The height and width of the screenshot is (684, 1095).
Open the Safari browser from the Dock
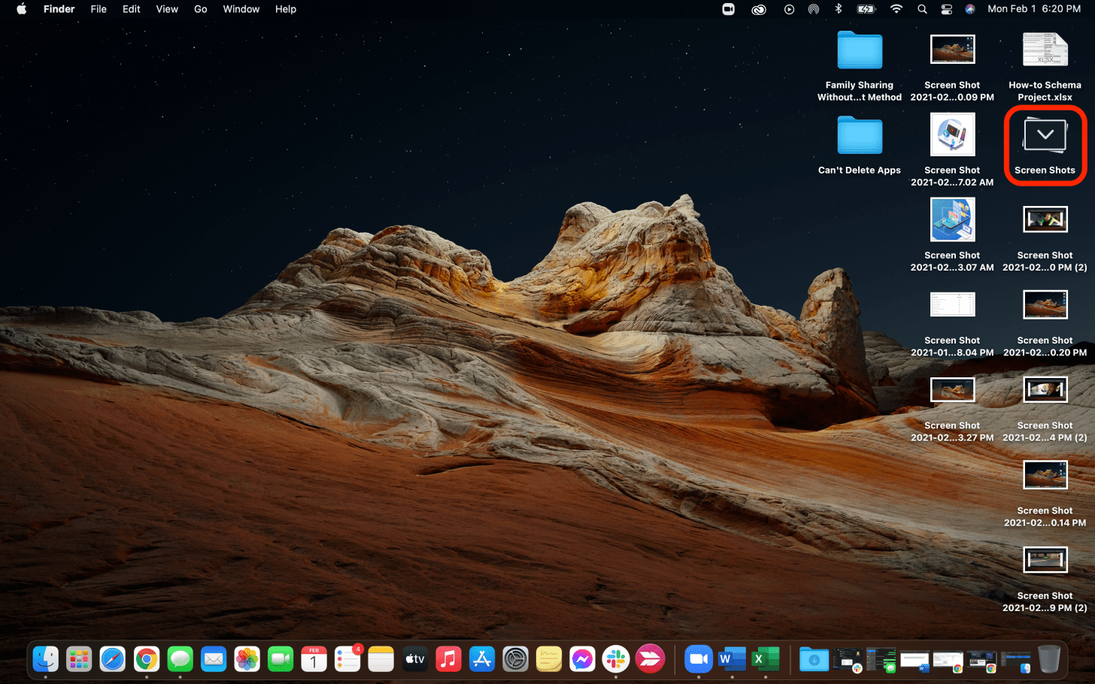(x=113, y=660)
